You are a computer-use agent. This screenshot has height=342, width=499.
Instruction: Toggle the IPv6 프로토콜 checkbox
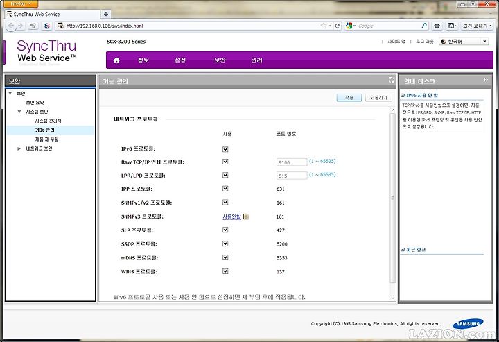click(225, 149)
